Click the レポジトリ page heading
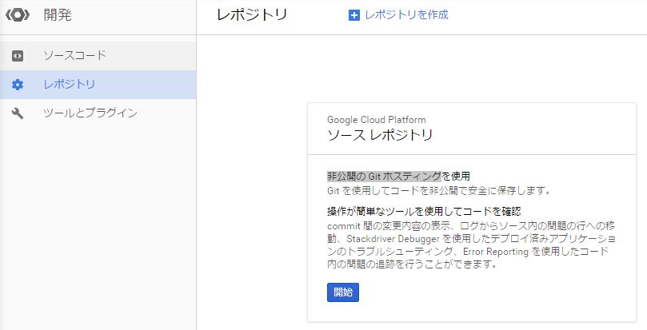 pos(252,15)
